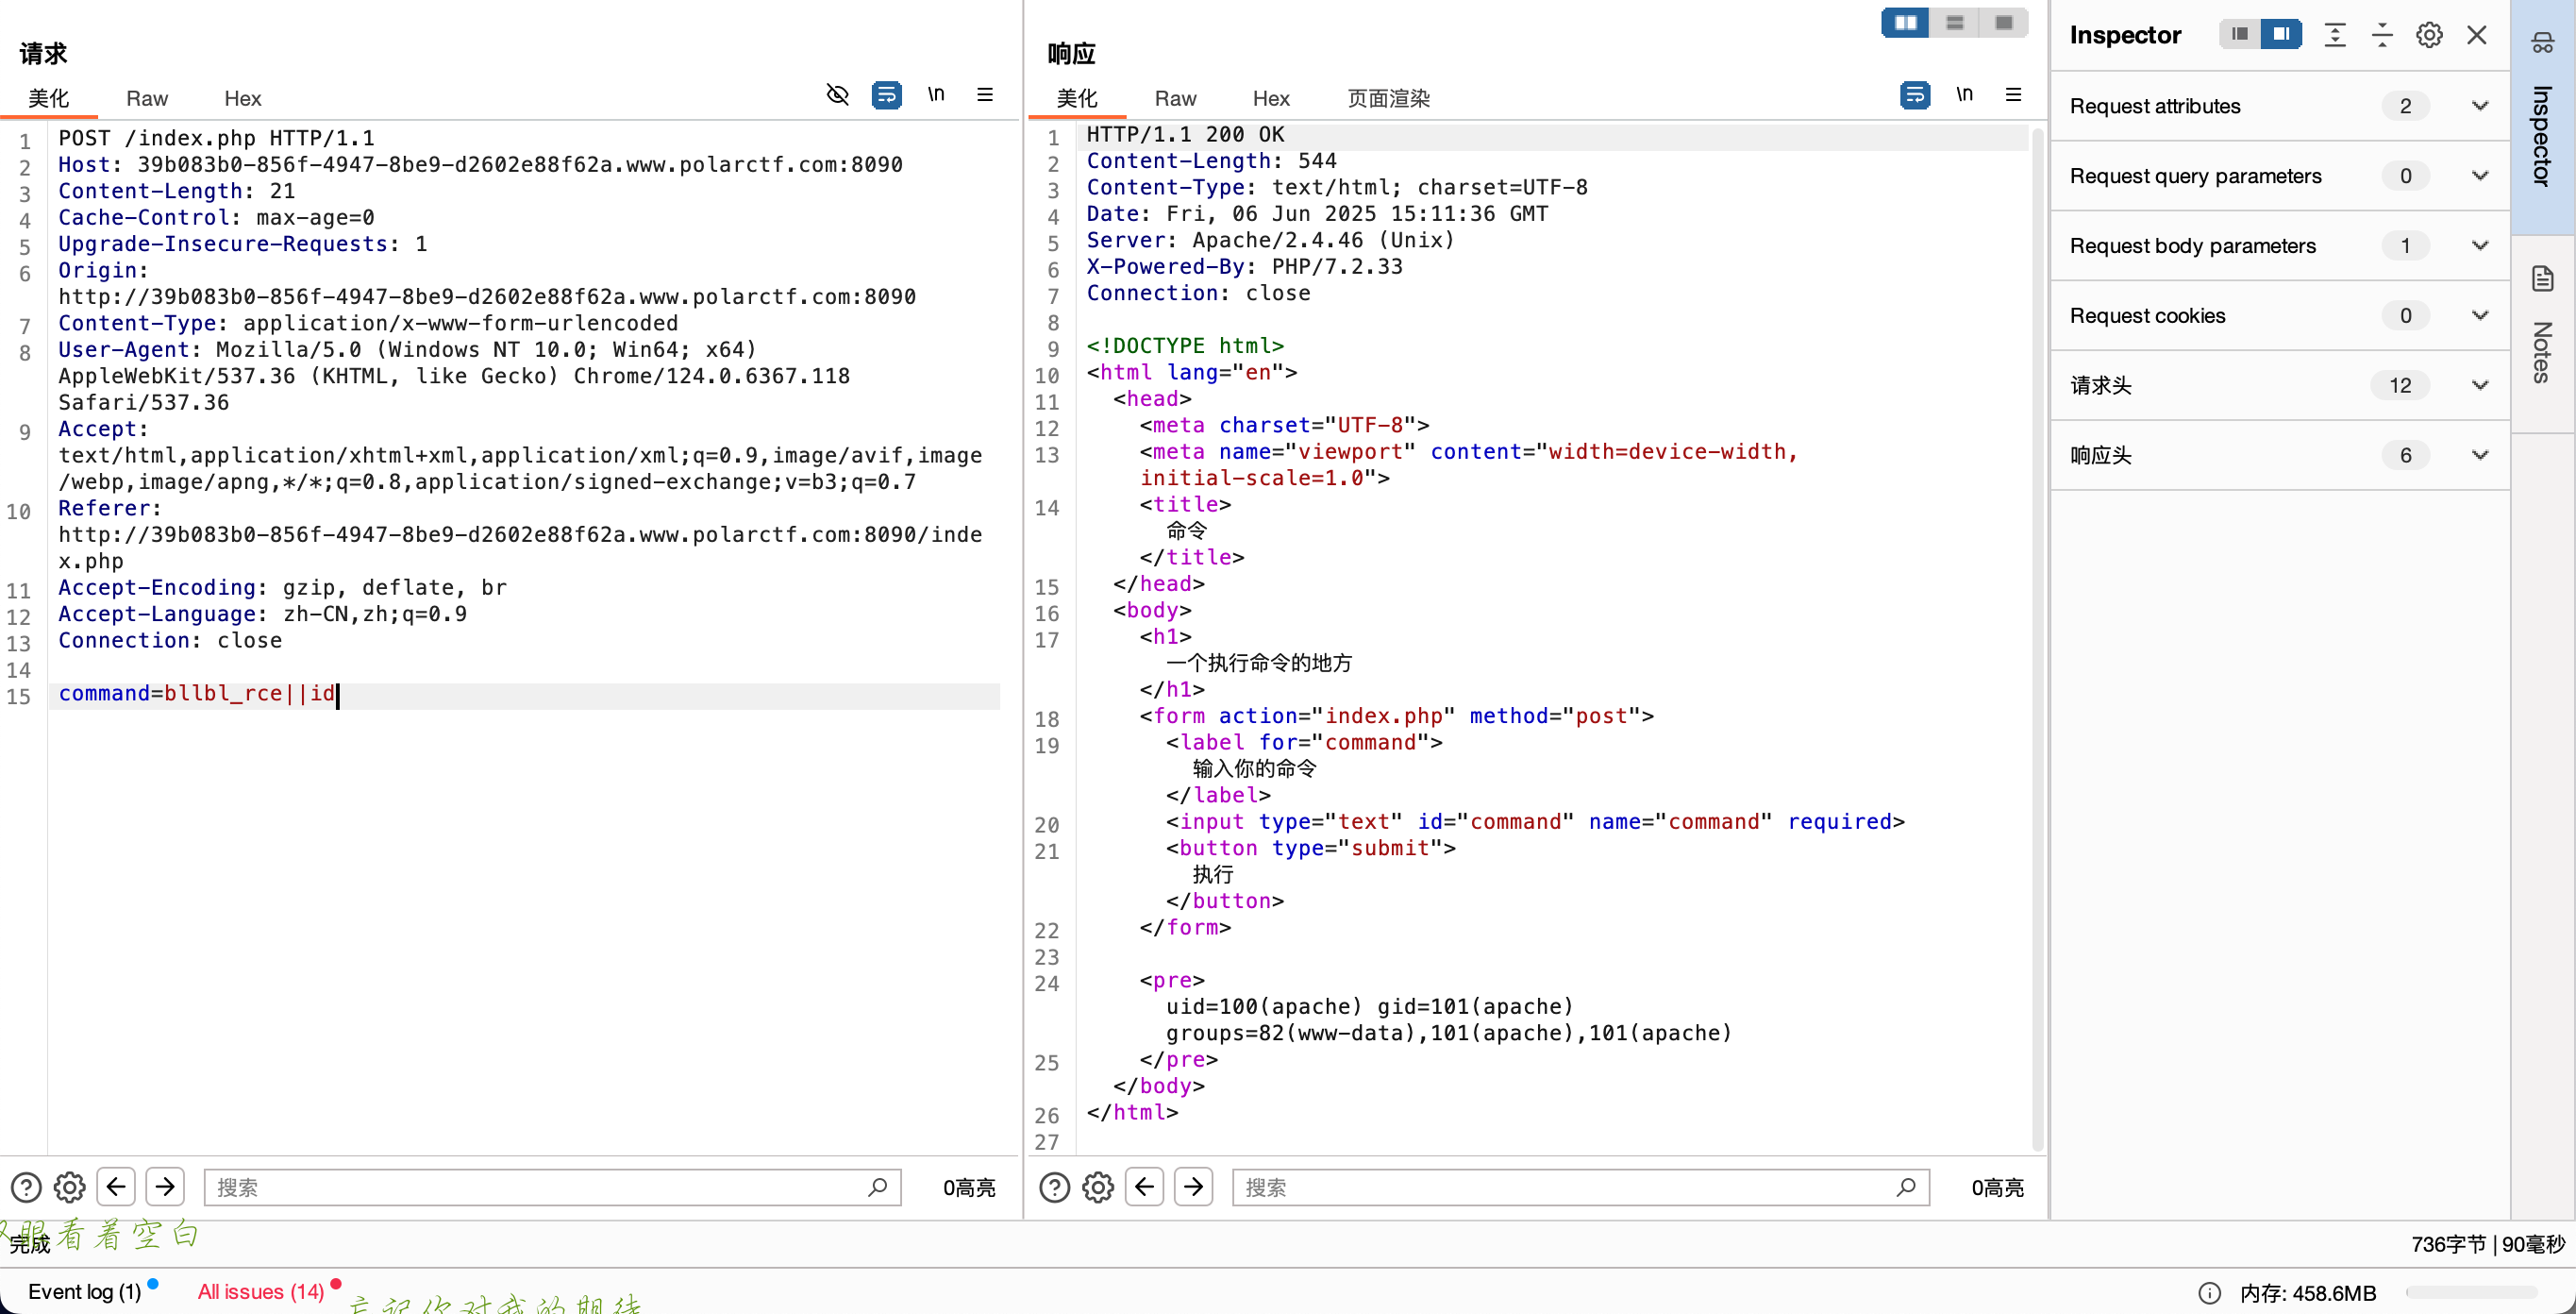This screenshot has width=2576, height=1314.
Task: Expand Request body parameters section
Action: 2479,246
